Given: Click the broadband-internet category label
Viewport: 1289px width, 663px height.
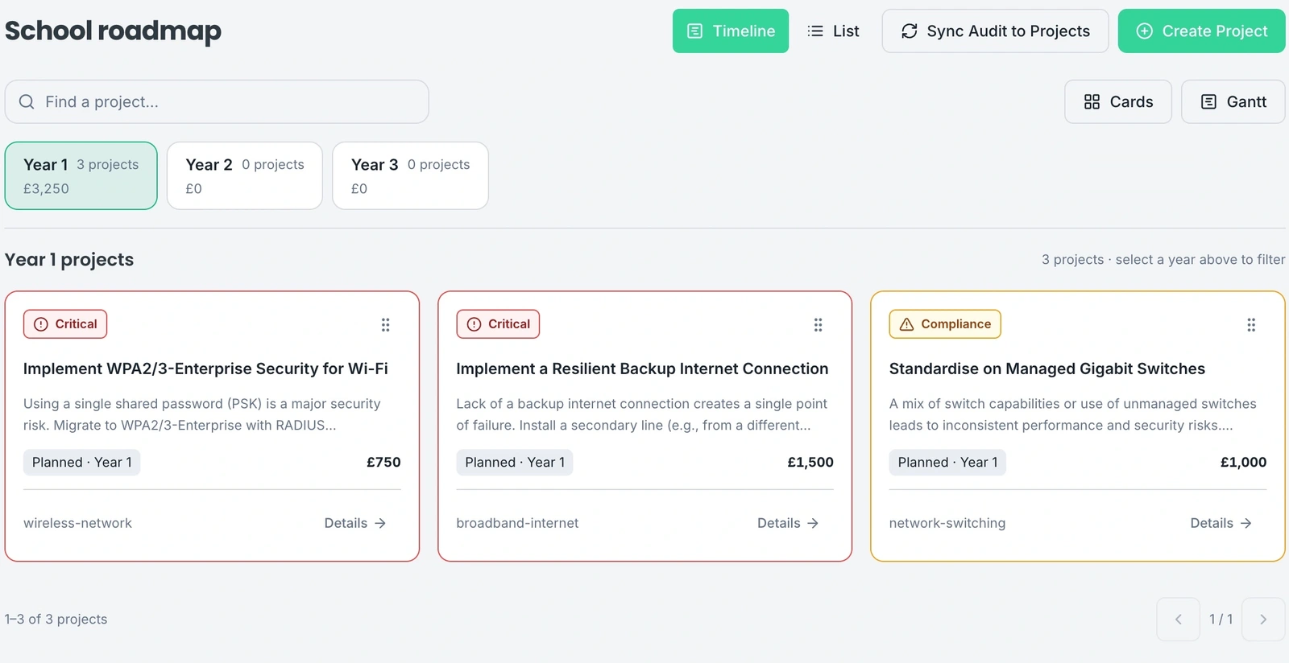Looking at the screenshot, I should [517, 523].
